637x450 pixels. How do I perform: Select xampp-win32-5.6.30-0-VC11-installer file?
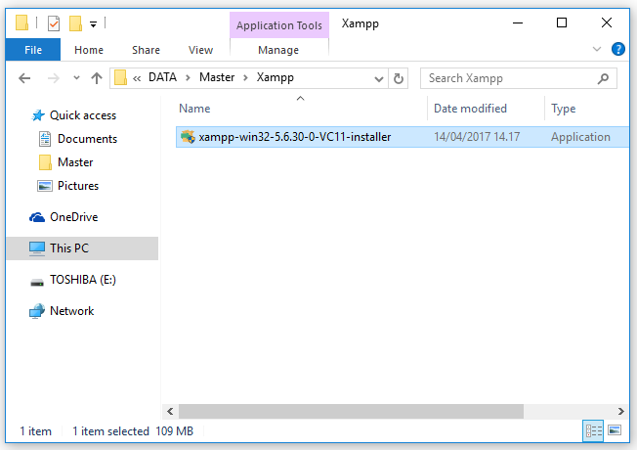(403, 137)
